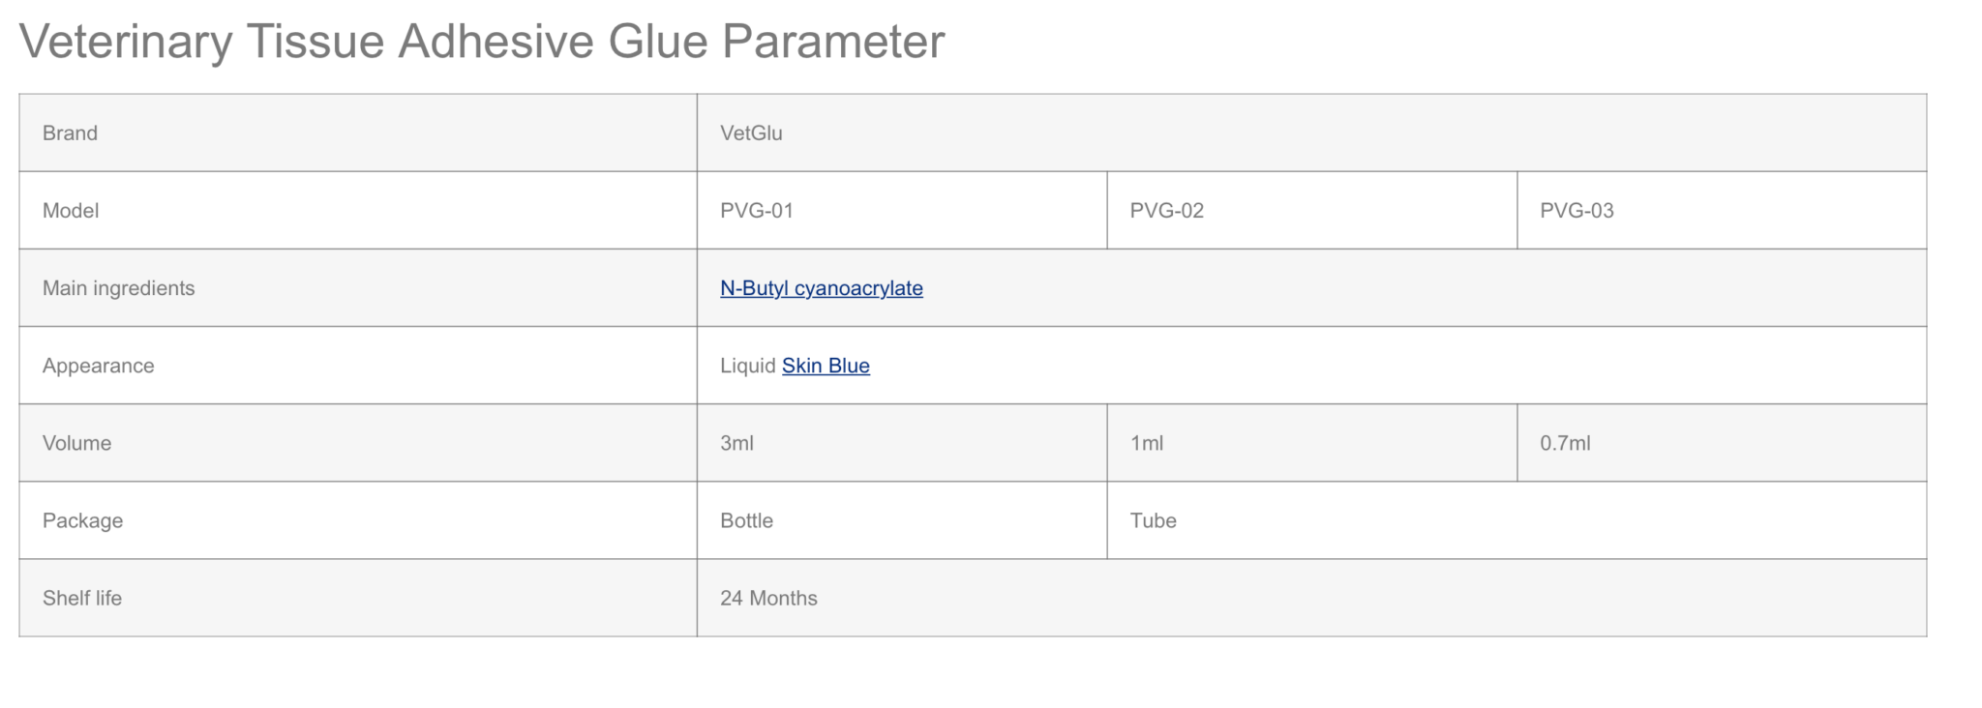Viewport: 1982px width, 708px height.
Task: Select the Tube package cell
Action: pos(1153,520)
